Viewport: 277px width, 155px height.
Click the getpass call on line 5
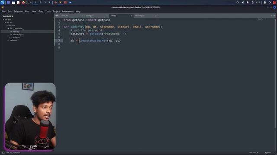click(96, 34)
